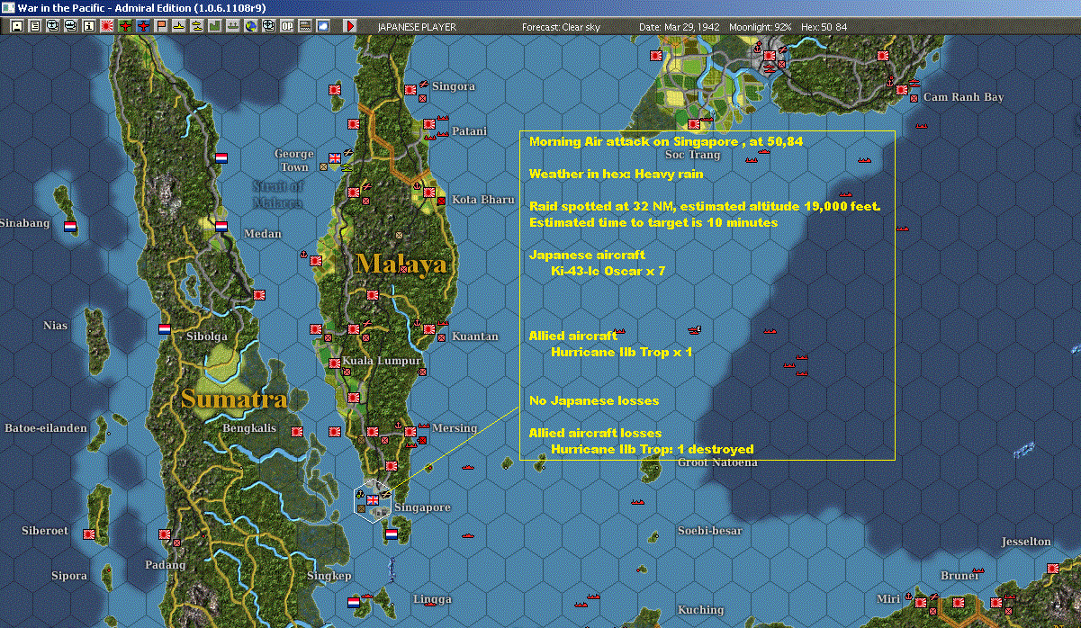Select the red plane on green icon

point(124,26)
